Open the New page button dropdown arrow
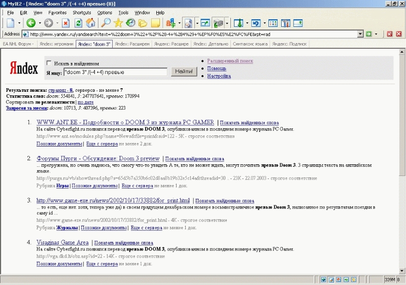 pos(19,23)
